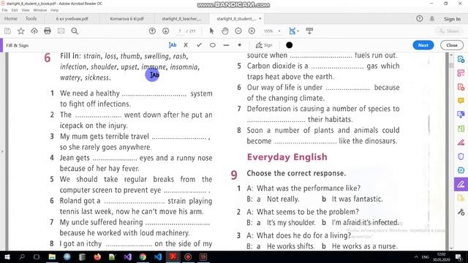Open the Windows Start menu

[x=7, y=256]
